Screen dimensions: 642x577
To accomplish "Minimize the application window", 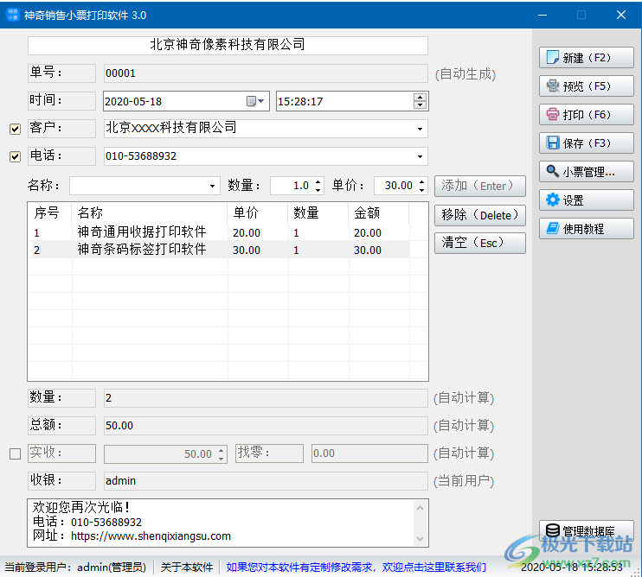I will click(542, 16).
